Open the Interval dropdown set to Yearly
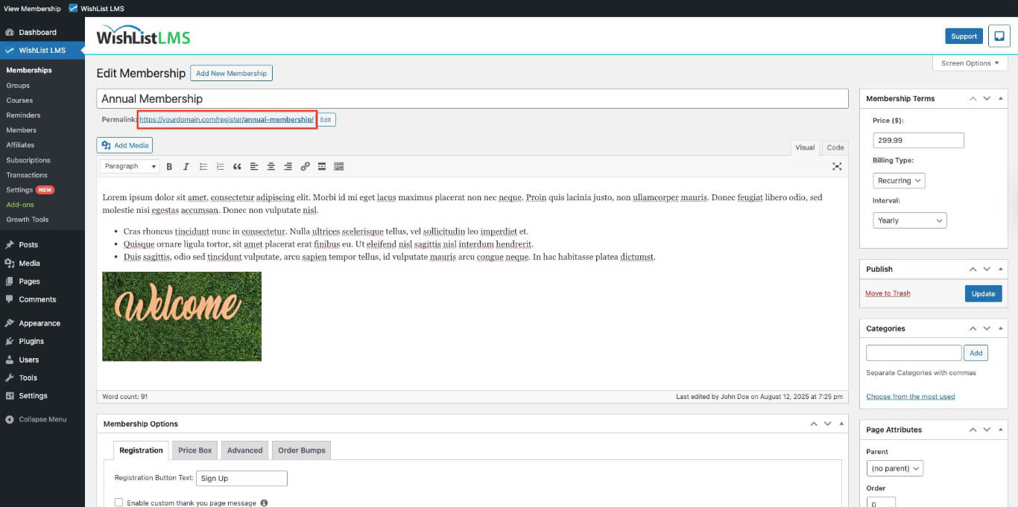This screenshot has height=507, width=1018. pos(909,220)
